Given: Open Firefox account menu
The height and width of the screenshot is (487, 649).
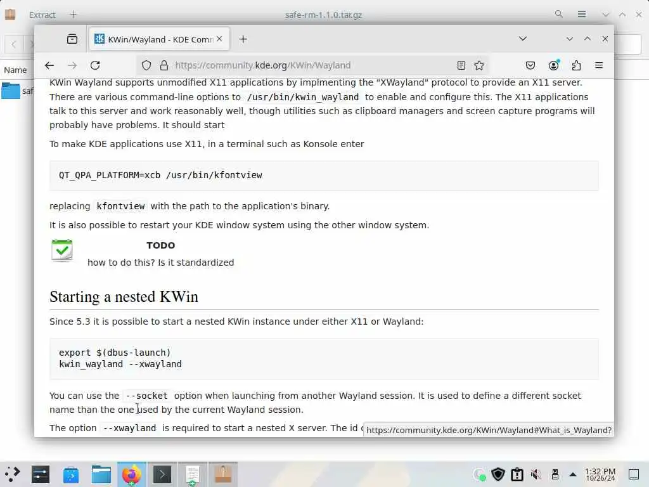Looking at the screenshot, I should point(553,65).
